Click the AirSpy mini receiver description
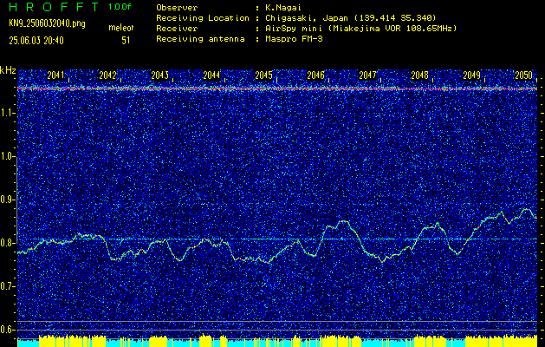 tap(360, 29)
